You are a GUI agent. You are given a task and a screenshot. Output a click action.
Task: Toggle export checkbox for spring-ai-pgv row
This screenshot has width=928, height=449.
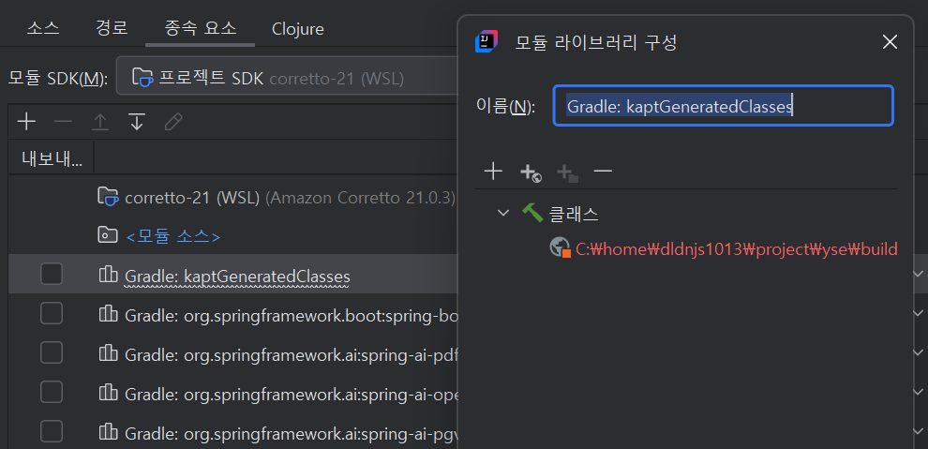pos(52,431)
